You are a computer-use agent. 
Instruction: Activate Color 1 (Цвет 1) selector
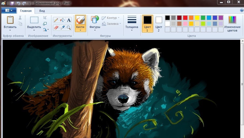pos(147,24)
